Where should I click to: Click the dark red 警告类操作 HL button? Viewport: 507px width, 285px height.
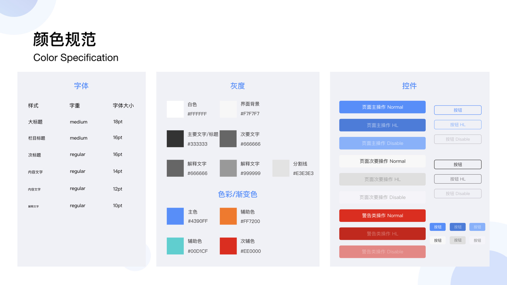pyautogui.click(x=382, y=234)
